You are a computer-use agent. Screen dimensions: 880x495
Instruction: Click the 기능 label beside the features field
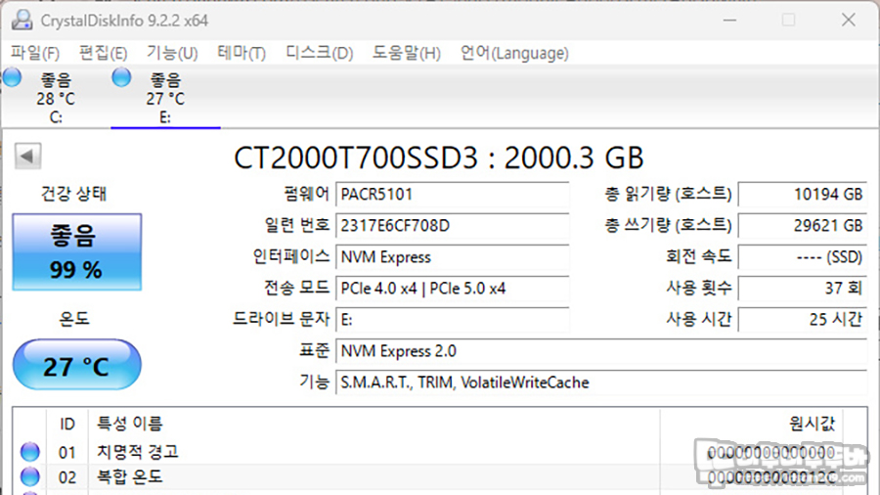(314, 382)
